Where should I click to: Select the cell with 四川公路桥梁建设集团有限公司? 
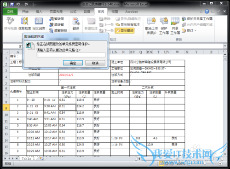[157, 63]
